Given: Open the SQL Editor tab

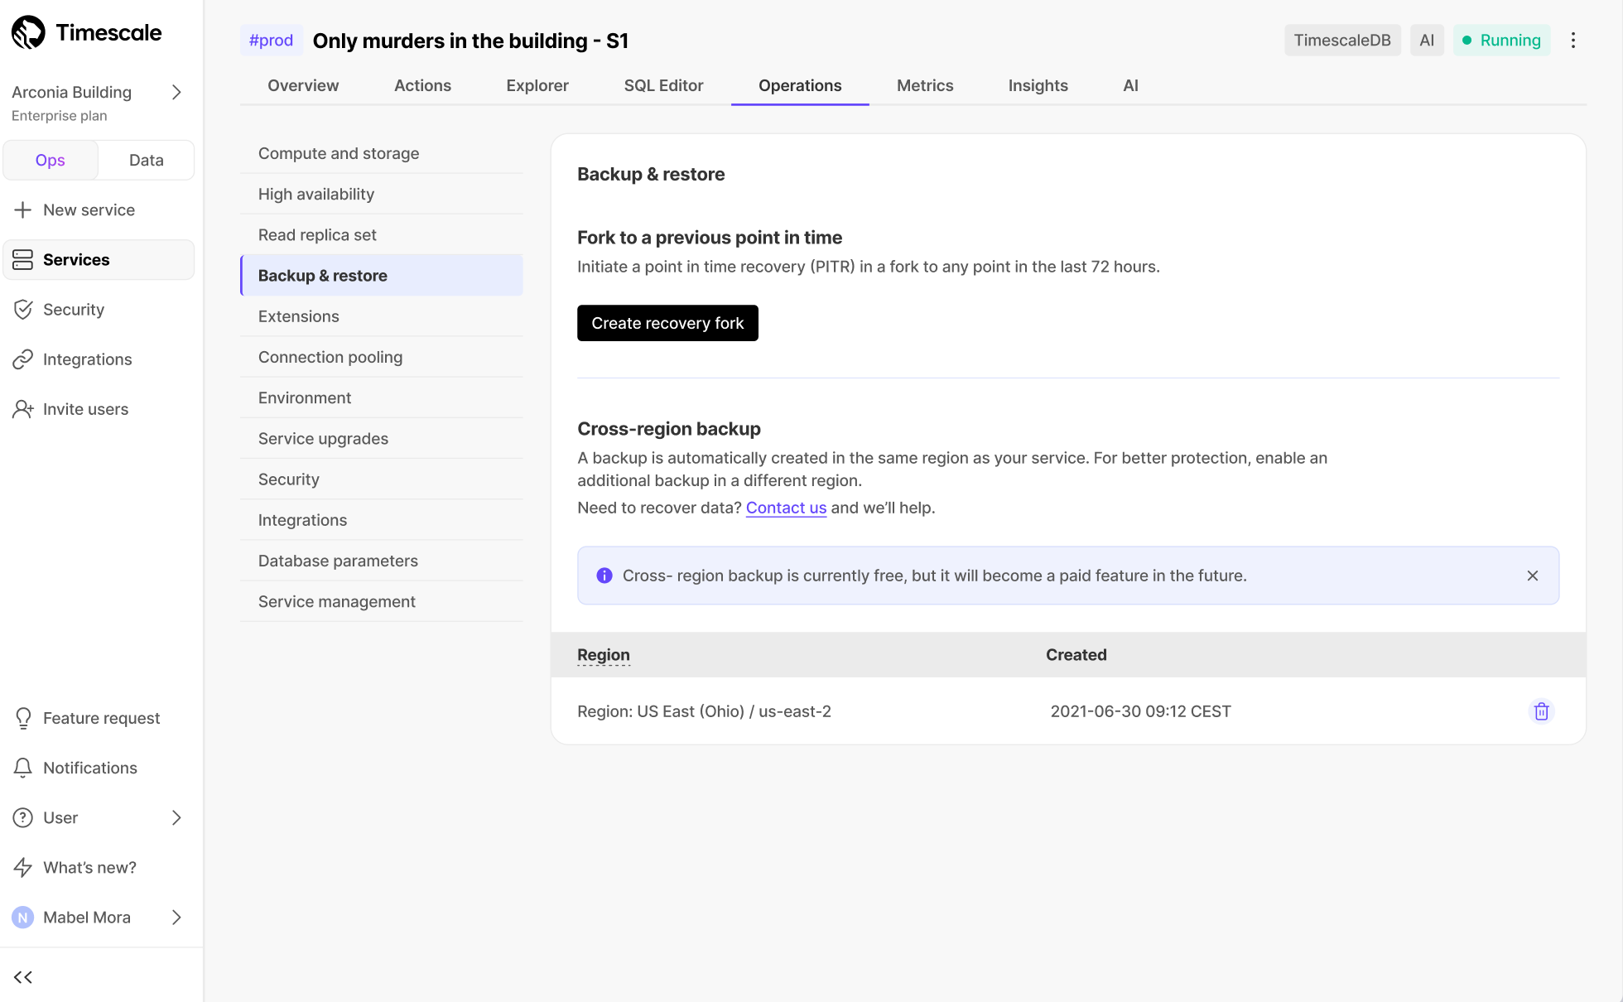Looking at the screenshot, I should [663, 85].
